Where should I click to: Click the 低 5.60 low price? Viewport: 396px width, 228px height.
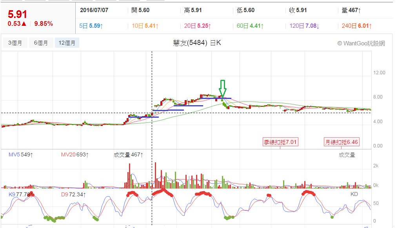(245, 10)
